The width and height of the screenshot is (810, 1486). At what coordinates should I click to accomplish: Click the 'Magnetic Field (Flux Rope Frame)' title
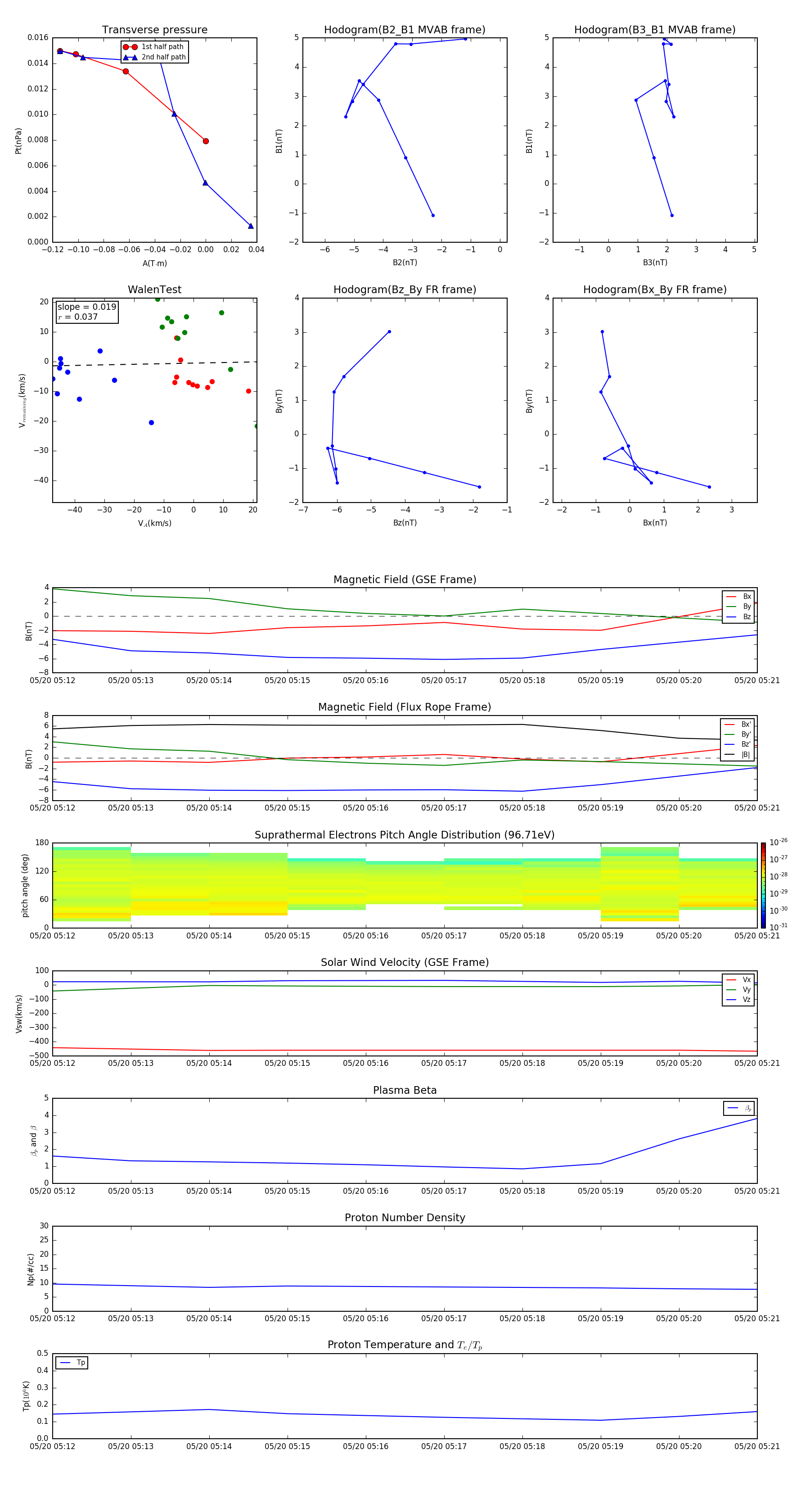(x=405, y=707)
